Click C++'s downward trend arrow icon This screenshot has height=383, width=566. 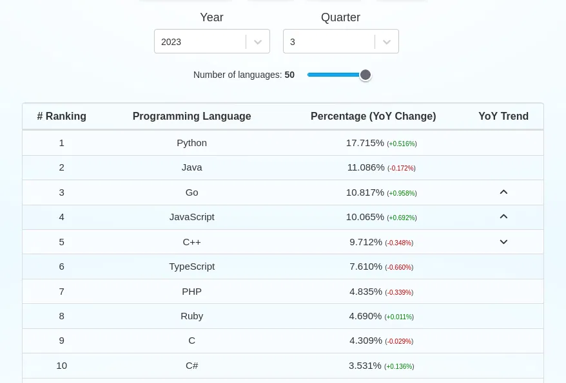[503, 242]
